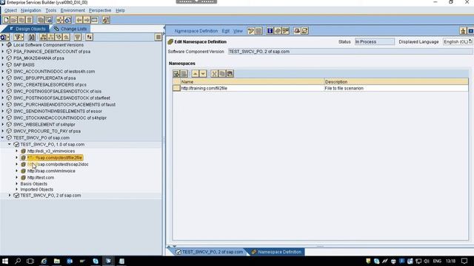This screenshot has height=266, width=474.
Task: Click the binoculars find icon in navigation toolbar
Action: click(x=31, y=37)
